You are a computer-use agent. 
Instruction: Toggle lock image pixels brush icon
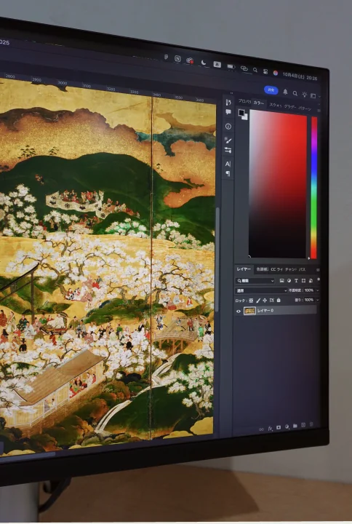(x=258, y=301)
